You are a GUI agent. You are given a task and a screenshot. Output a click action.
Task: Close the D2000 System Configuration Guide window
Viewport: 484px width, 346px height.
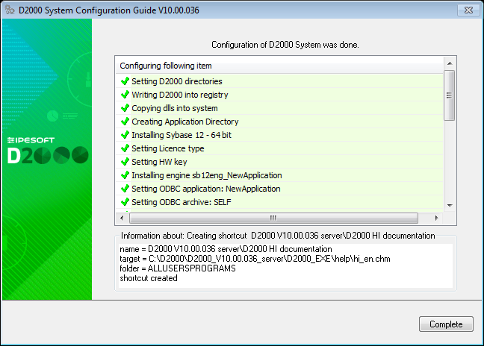[467, 10]
